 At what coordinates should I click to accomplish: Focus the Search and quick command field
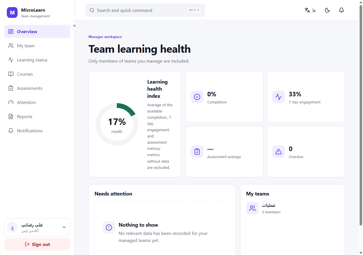coord(145,10)
